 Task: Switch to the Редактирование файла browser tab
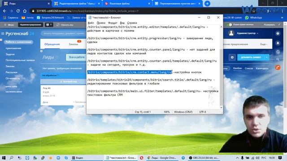point(77,4)
